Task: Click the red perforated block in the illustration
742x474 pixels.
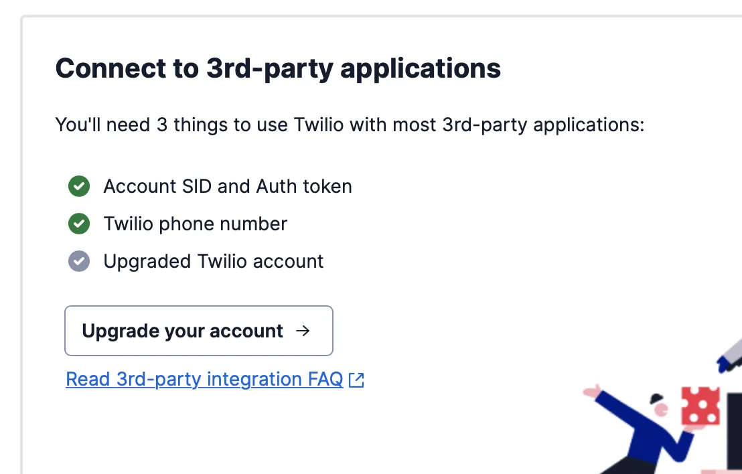Action: [x=700, y=406]
